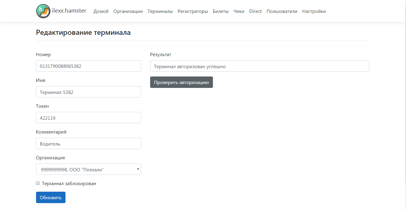Focus the Номер input field
406x210 pixels.
[88, 66]
